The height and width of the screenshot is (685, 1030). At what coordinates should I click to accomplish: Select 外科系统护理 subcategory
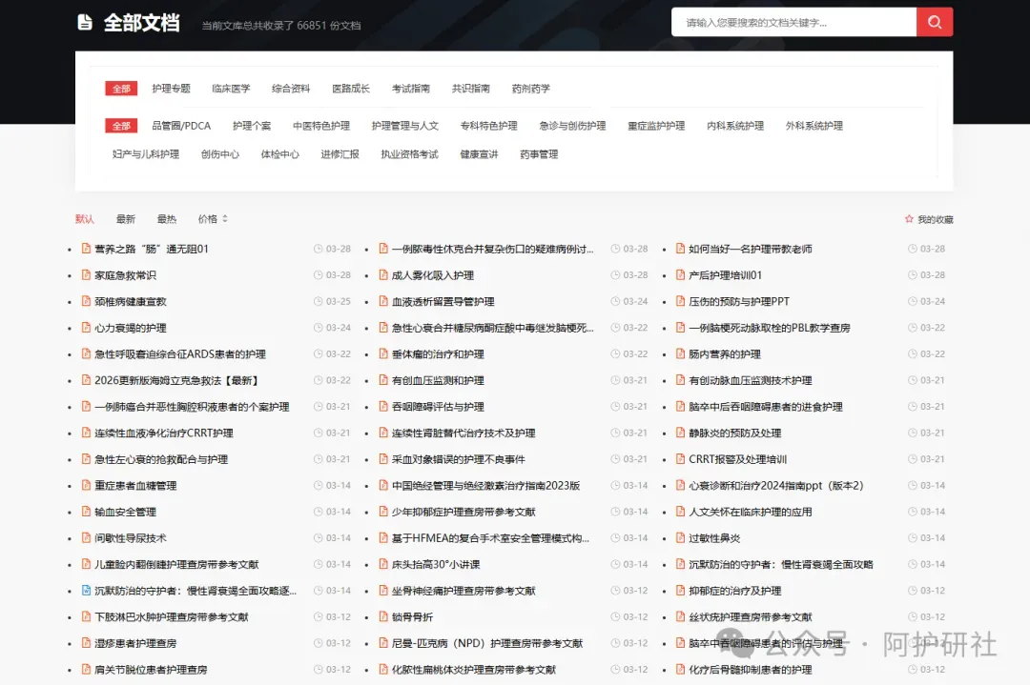point(814,126)
